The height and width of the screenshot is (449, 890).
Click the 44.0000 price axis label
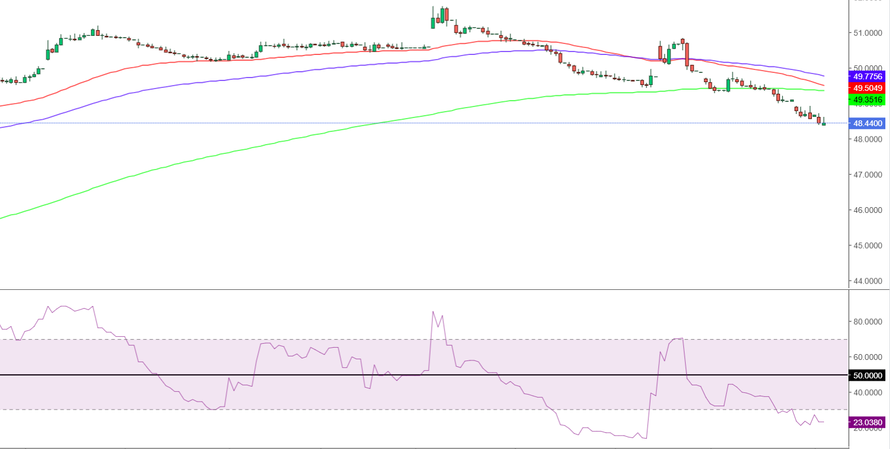[868, 281]
